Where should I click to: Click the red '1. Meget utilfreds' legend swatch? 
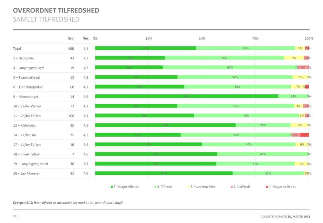click(266, 187)
